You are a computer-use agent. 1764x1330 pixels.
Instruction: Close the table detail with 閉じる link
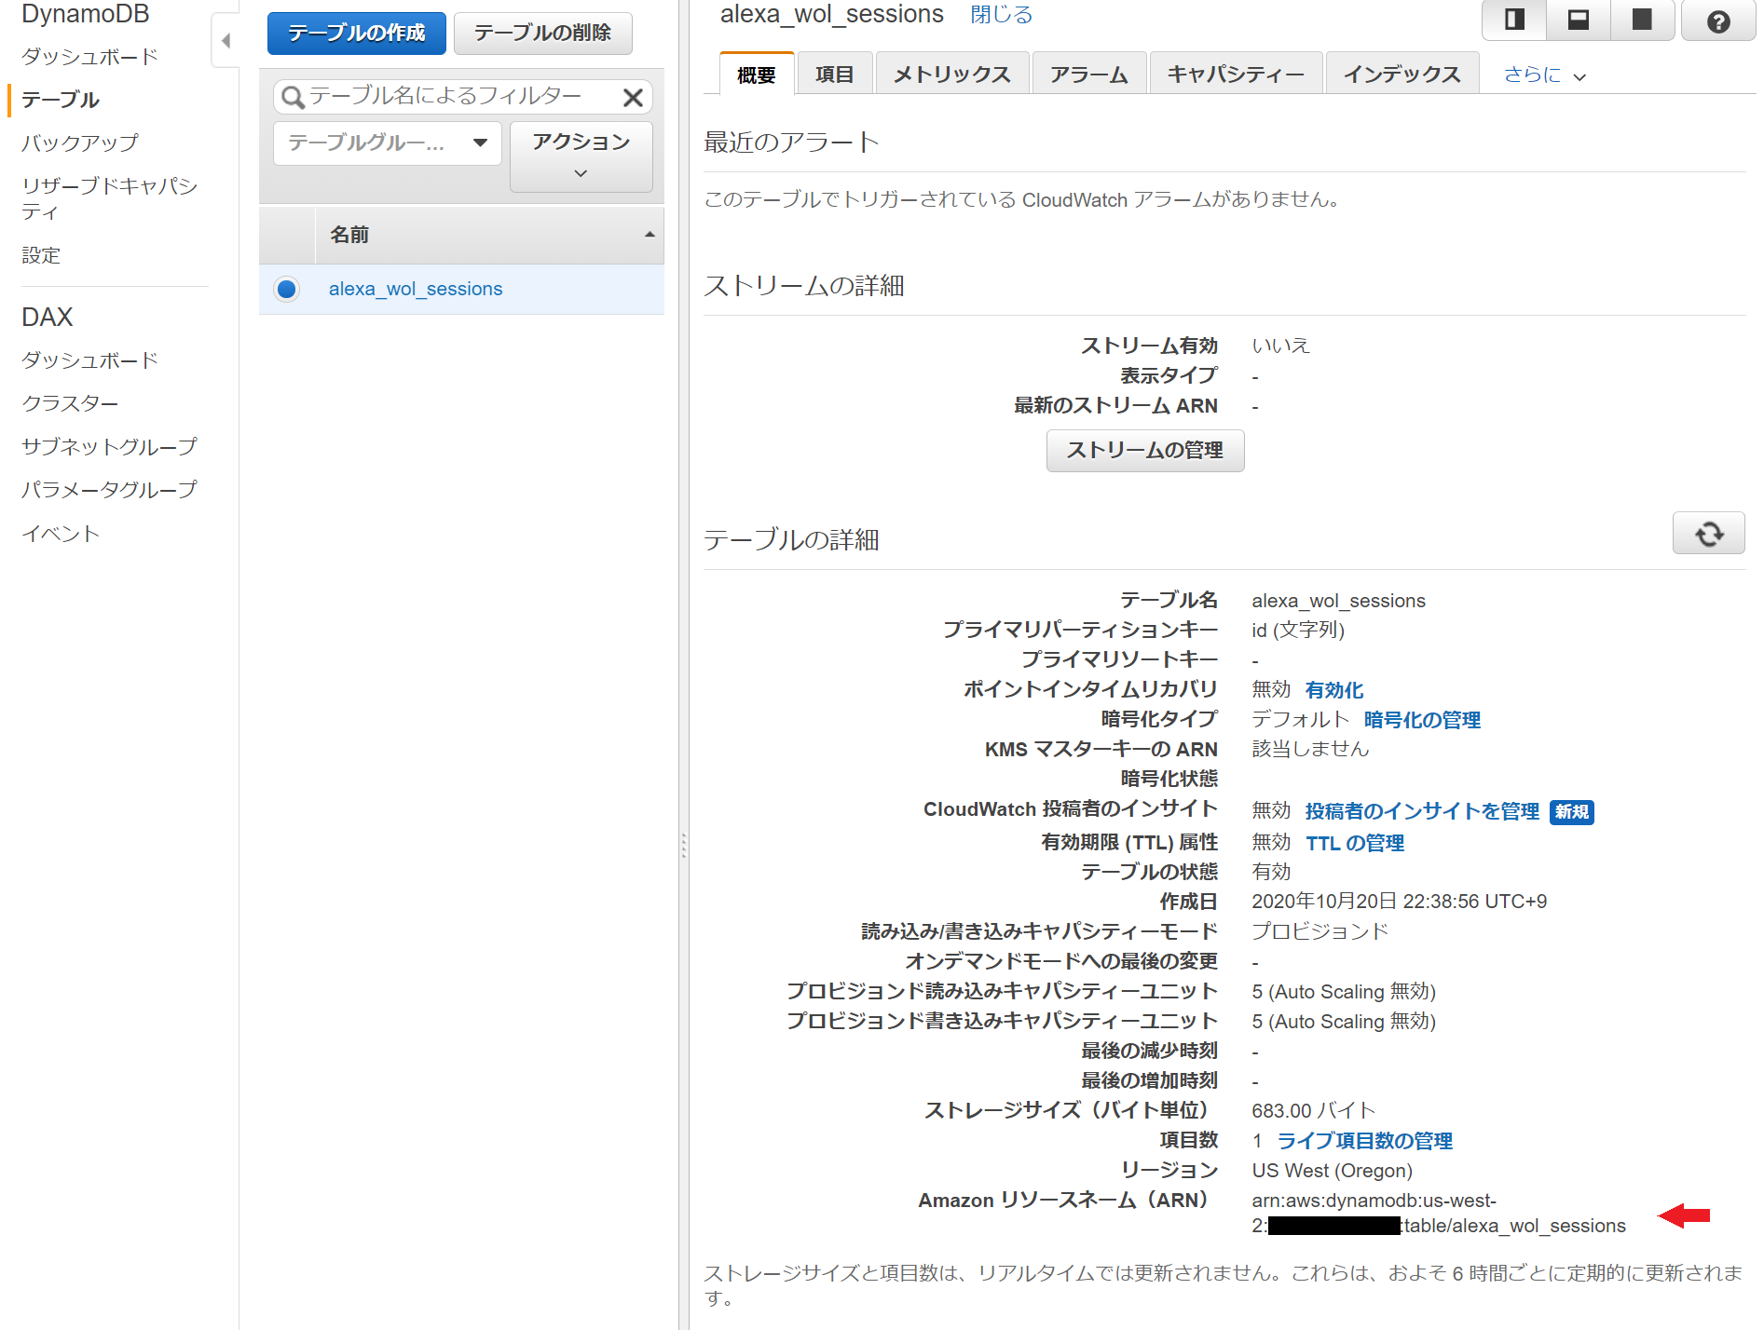1001,15
